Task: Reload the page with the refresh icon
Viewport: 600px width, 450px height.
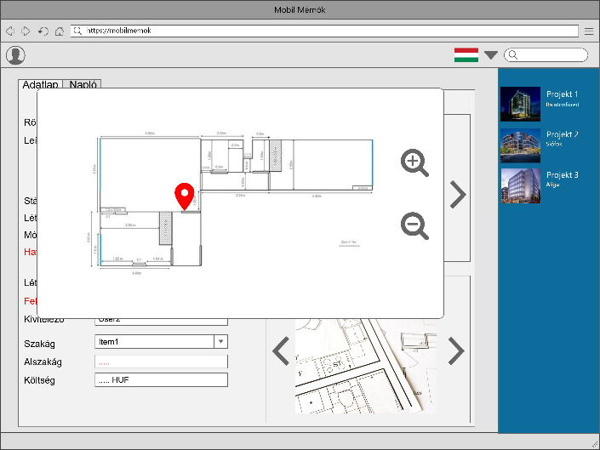Action: [x=43, y=31]
